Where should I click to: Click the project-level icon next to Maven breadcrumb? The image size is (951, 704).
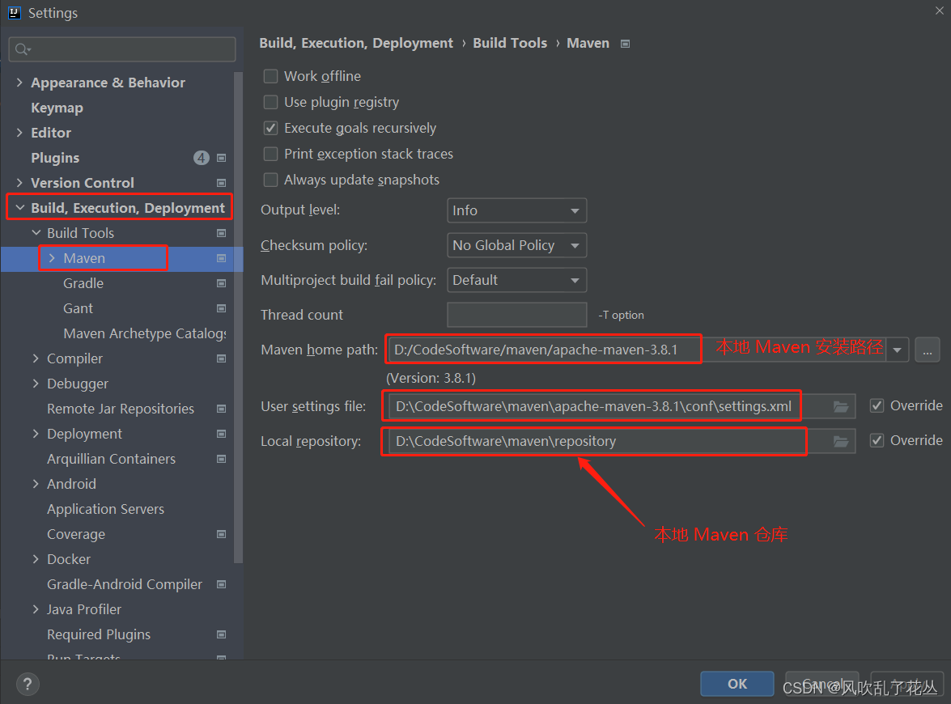pyautogui.click(x=626, y=44)
